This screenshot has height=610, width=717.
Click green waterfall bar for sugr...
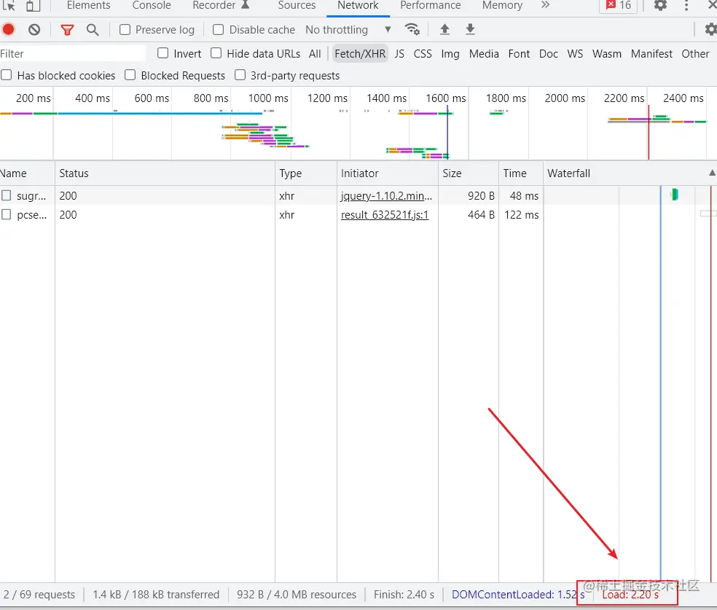point(675,195)
